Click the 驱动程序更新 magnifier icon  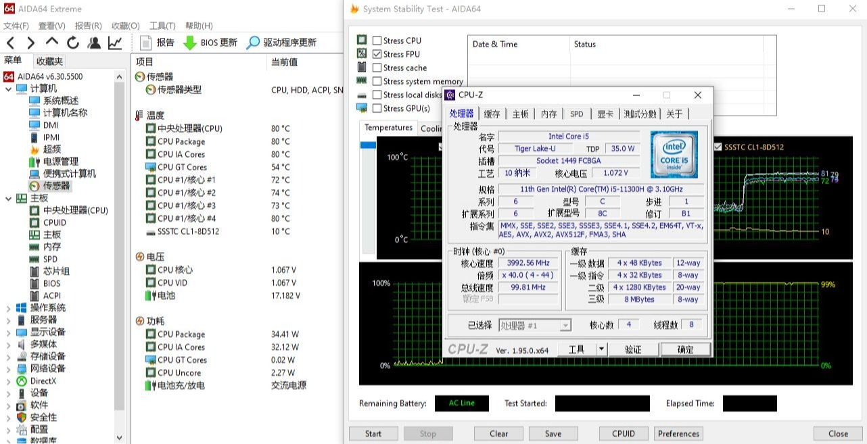(253, 43)
